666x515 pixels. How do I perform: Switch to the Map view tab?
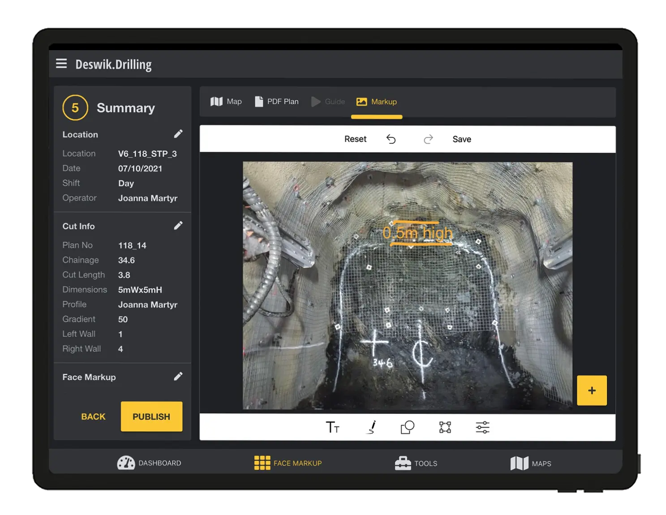pyautogui.click(x=226, y=102)
